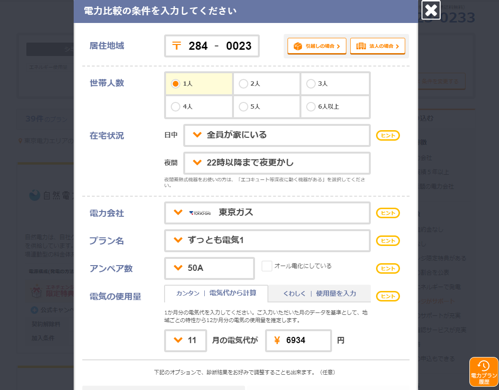This screenshot has height=390, width=499.
Task: Click the 引越しの場合 moving button
Action: point(317,46)
